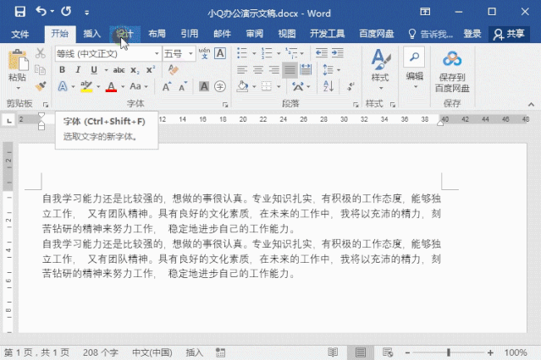Click the Grow Font icon
541x360 pixels.
coord(167,86)
